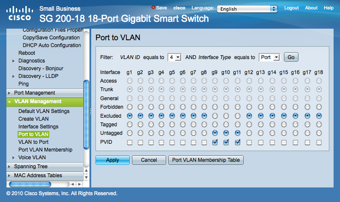Open the Interface Settings page
Viewport: 340px width, 202px height.
pyautogui.click(x=38, y=127)
